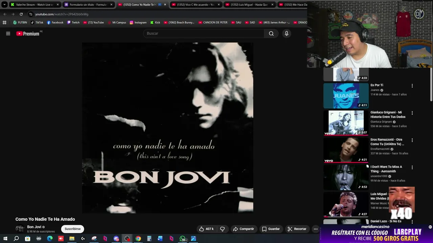Open Calculator from taskbar
The image size is (433, 243).
(149, 239)
